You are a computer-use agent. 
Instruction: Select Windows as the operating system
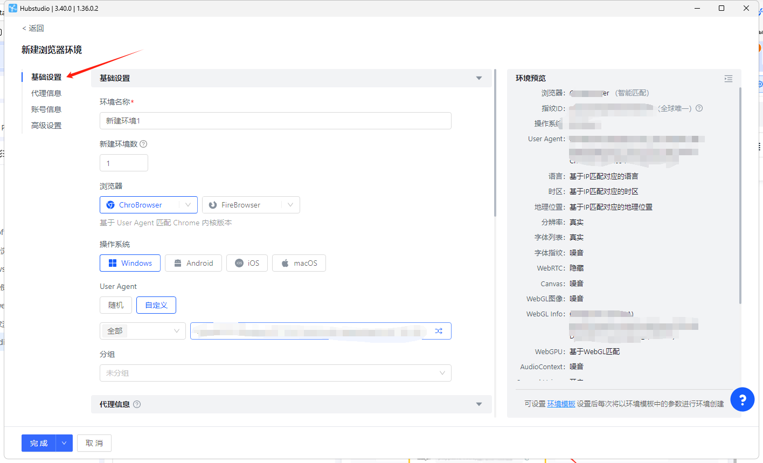click(x=130, y=263)
